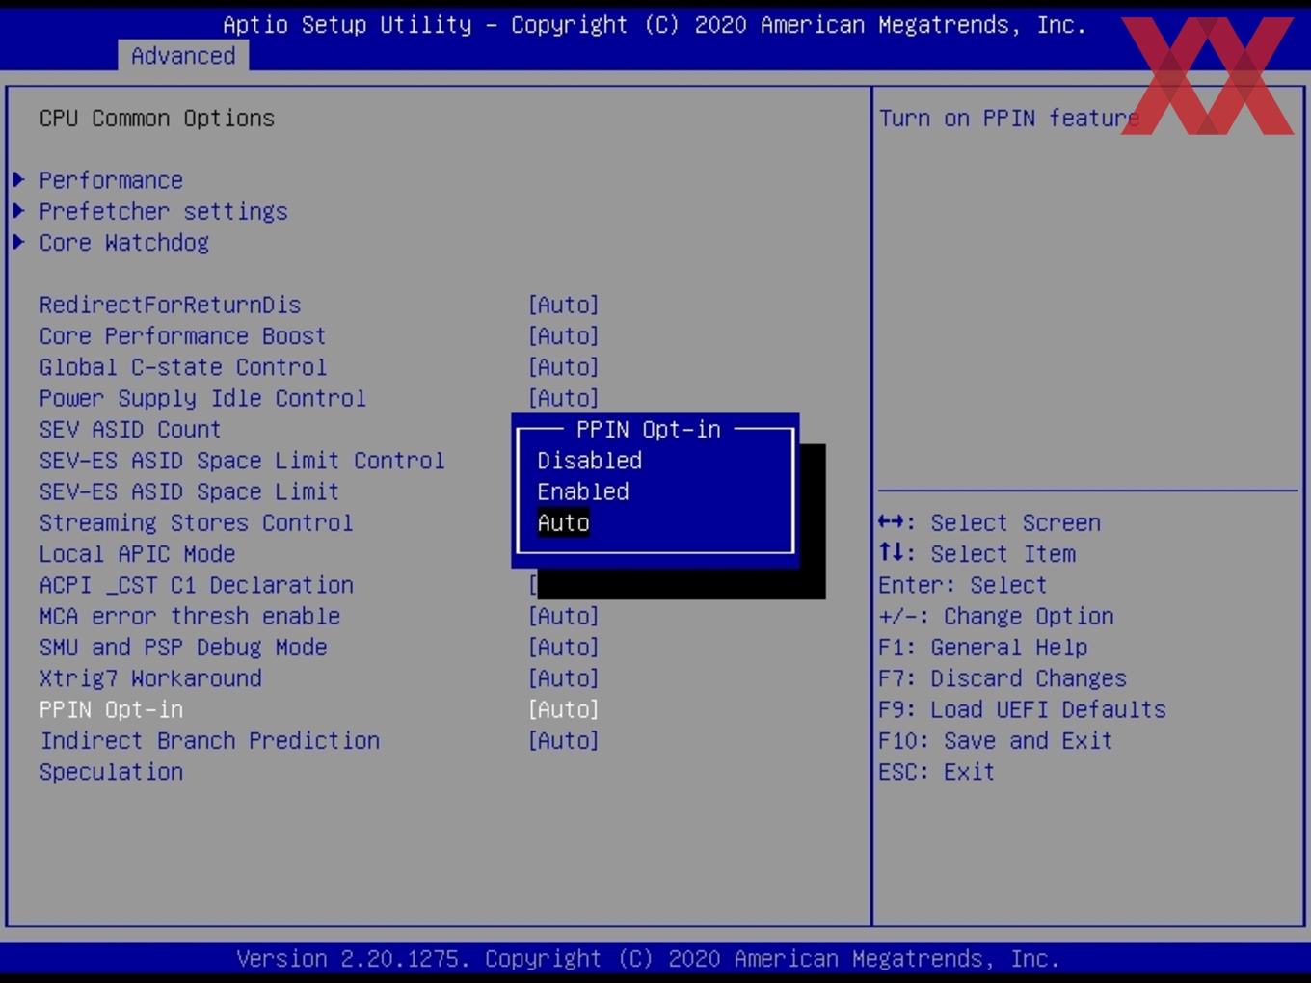
Task: Select the Xtrig7 Workaround label
Action: pos(150,678)
